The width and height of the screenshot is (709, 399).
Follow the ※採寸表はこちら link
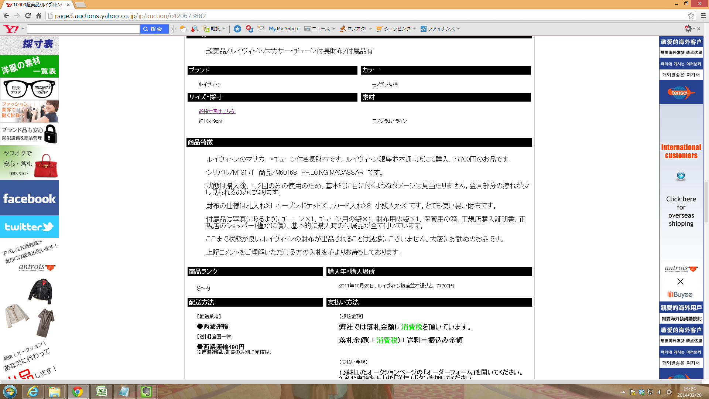[x=217, y=111]
